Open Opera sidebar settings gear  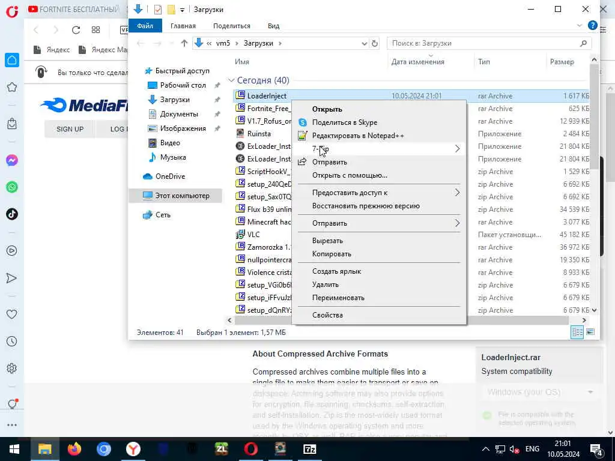click(x=12, y=368)
